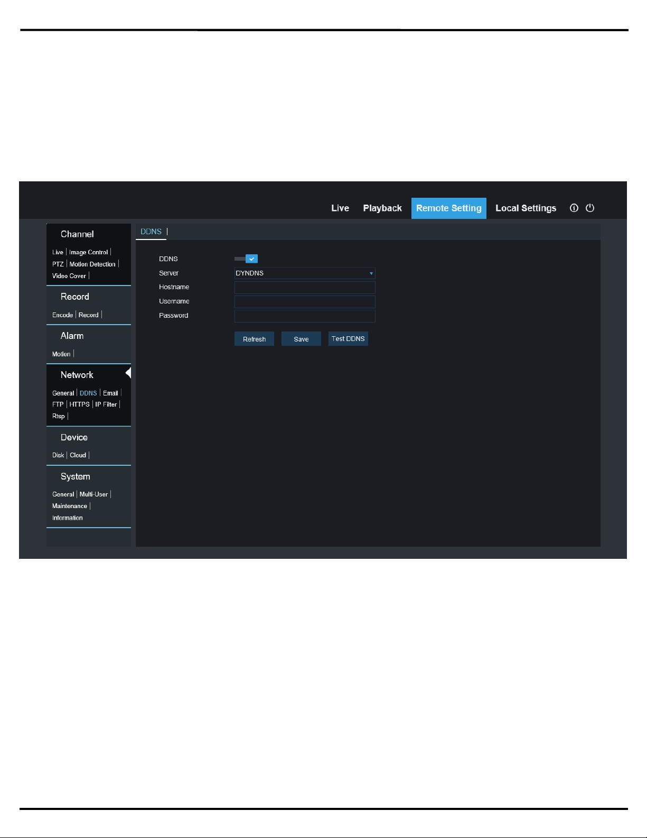Click the Password input field

click(305, 316)
